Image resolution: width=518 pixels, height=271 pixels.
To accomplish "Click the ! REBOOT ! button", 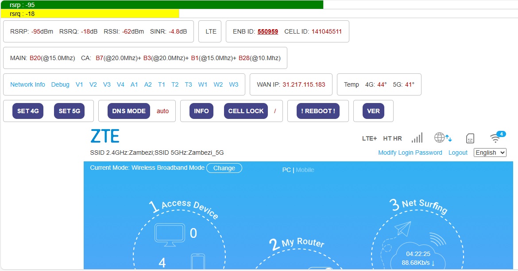I will pyautogui.click(x=318, y=111).
